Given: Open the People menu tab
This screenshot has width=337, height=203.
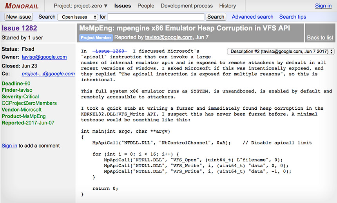Looking at the screenshot, I should 146,6.
